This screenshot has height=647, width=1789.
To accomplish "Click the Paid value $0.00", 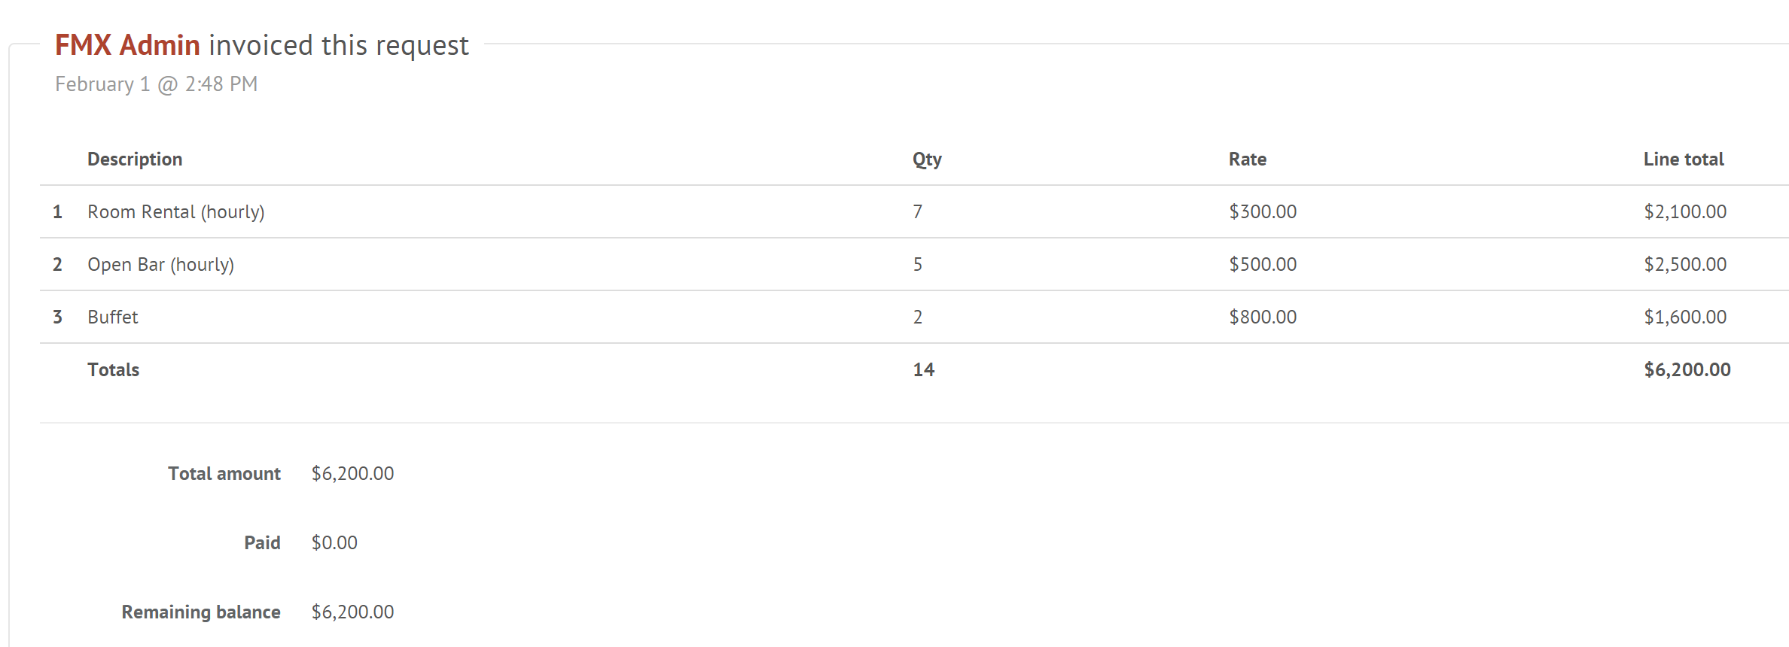I will [x=334, y=543].
